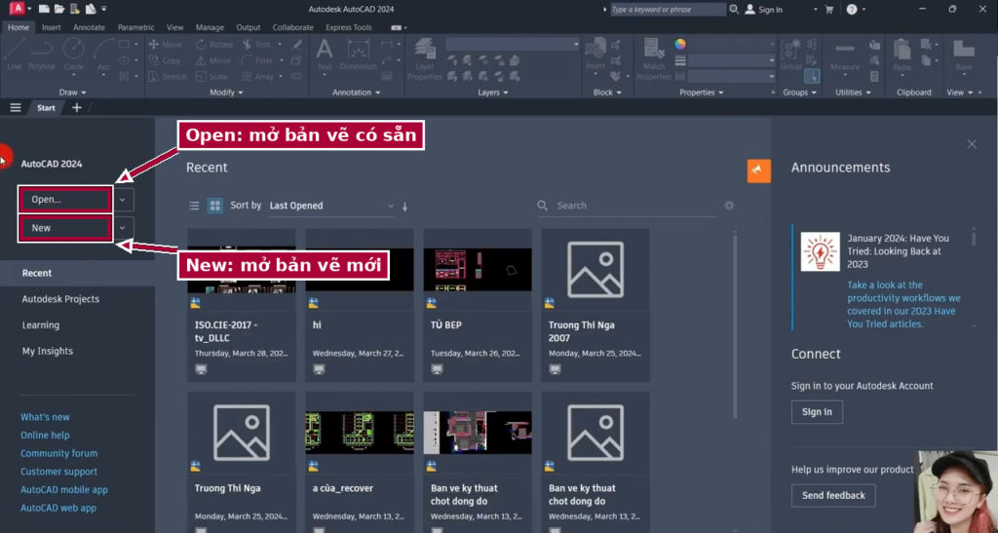Open the a cùa_recover drawing thumbnail
998x533 pixels.
tap(359, 433)
